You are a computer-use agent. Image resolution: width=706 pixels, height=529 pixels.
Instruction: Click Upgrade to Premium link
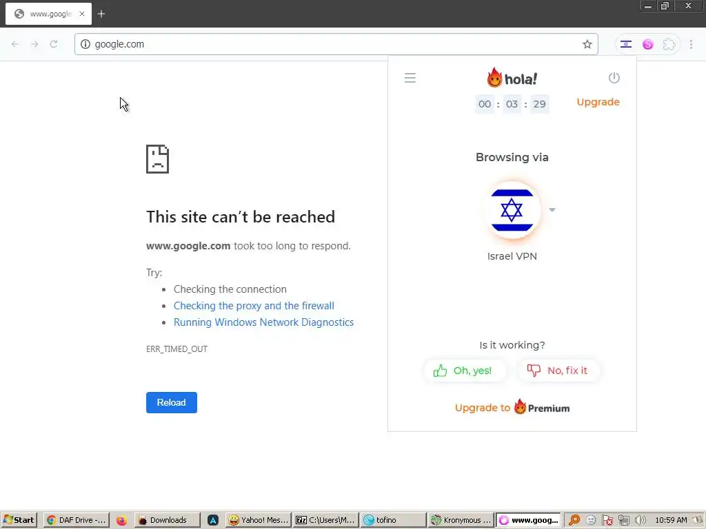coord(512,408)
